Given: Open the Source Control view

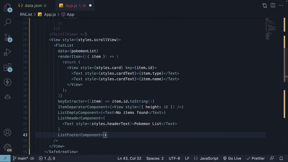Looking at the screenshot, I should click(x=8, y=38).
